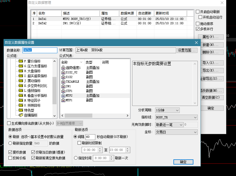This screenshot has width=236, height=176.
Task: Select the open 自编指标 folder icon
Action: point(21,115)
